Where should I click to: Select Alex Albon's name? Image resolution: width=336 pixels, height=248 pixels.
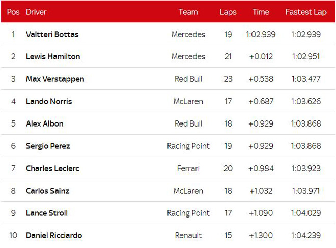point(46,123)
